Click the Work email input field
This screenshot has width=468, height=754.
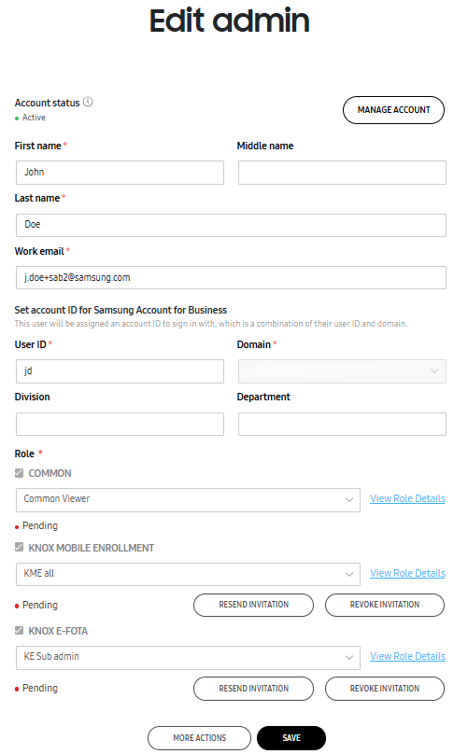click(x=231, y=277)
